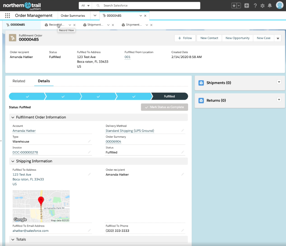This screenshot has height=246, width=286.
Task: Open the Standard Shipping (UPS Ground) link
Action: (x=130, y=131)
